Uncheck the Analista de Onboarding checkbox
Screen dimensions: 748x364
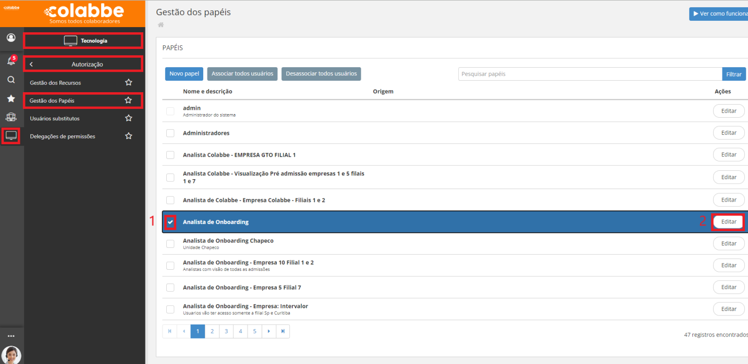tap(170, 222)
